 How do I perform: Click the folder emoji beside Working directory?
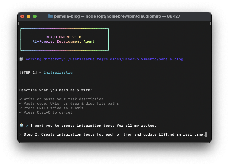pos(21,59)
